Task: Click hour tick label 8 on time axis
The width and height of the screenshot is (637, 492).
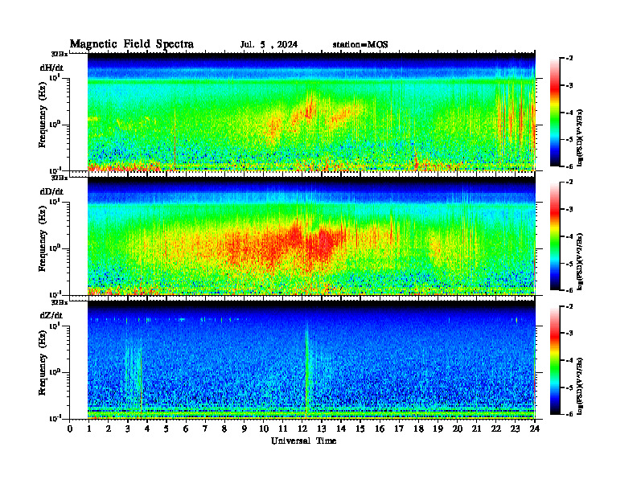Action: coord(224,429)
